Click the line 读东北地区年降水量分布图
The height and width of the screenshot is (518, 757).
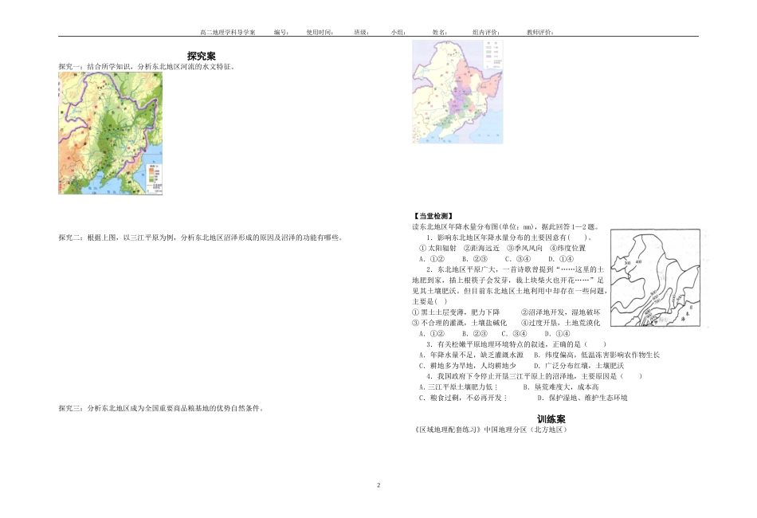pyautogui.click(x=506, y=227)
